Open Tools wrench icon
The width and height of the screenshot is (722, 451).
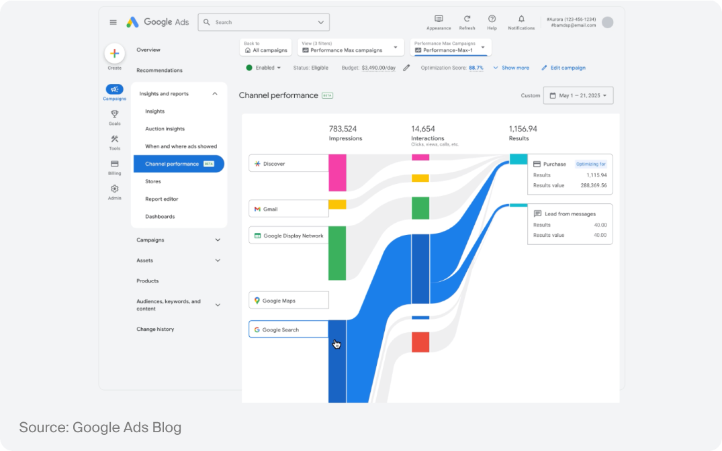[x=115, y=139]
